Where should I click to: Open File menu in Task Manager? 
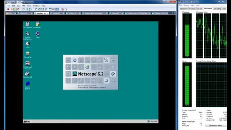180,5
